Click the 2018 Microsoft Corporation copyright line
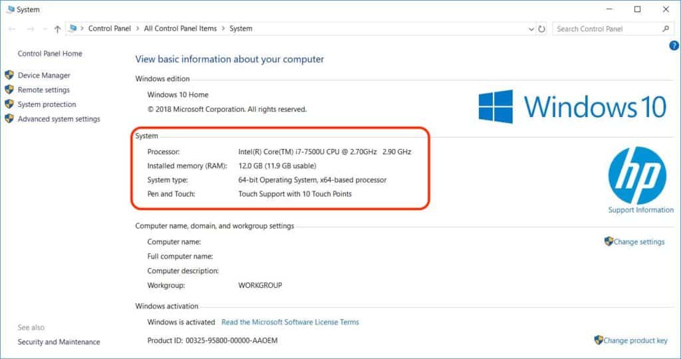The height and width of the screenshot is (359, 681). [x=227, y=110]
